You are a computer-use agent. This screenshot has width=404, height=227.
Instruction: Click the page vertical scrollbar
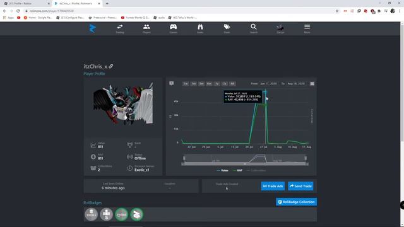point(402,83)
